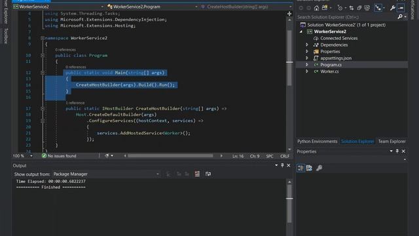Switch to Solution Explorer tab

[x=357, y=142]
